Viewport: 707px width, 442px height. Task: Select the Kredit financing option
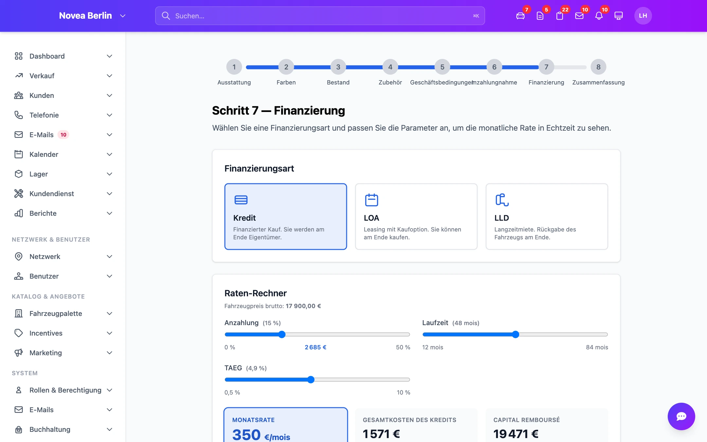(x=285, y=216)
